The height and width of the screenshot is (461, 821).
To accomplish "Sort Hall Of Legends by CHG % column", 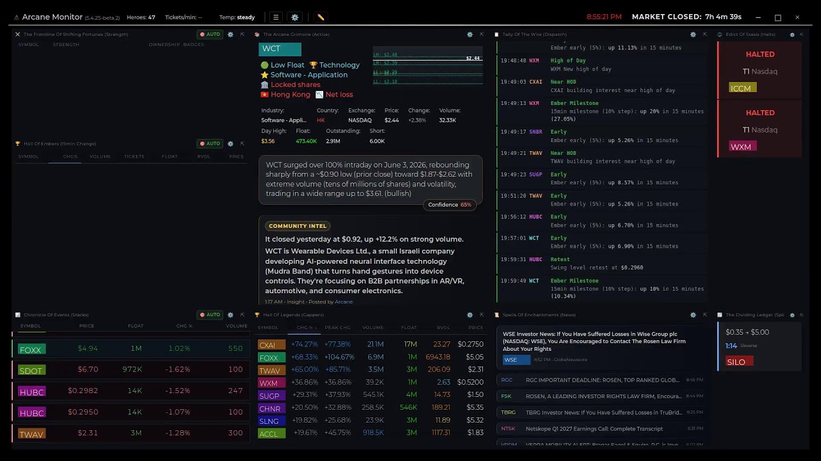I will click(x=306, y=328).
